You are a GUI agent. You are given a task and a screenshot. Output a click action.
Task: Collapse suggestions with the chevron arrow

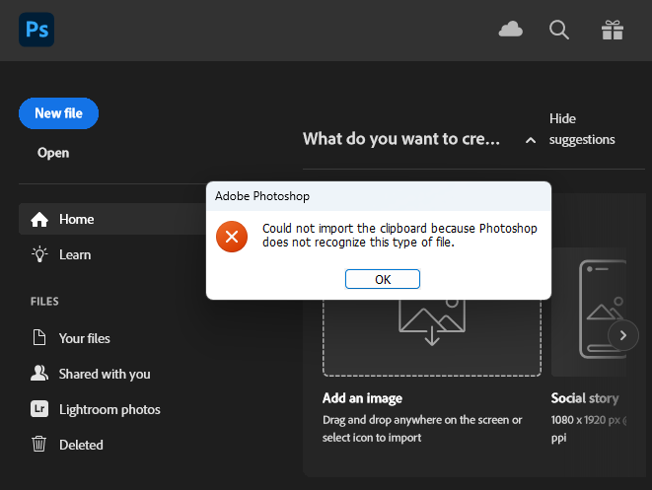click(531, 140)
